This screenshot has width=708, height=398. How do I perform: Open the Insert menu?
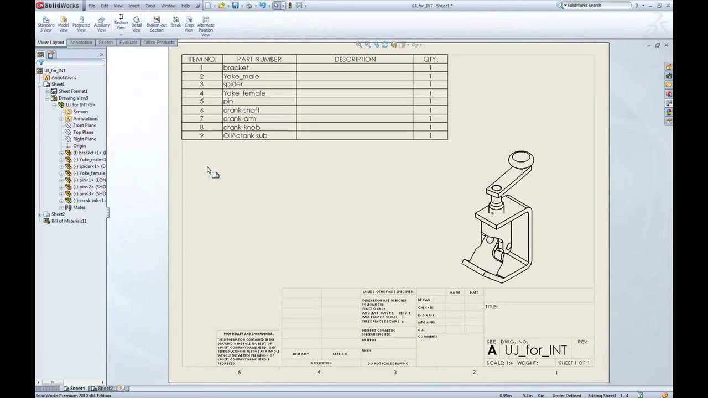point(134,6)
